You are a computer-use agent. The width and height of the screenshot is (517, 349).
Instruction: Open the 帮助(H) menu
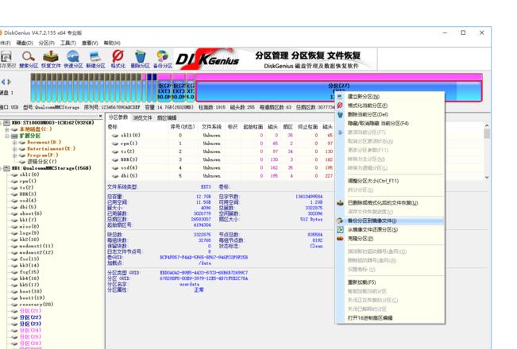coord(112,43)
